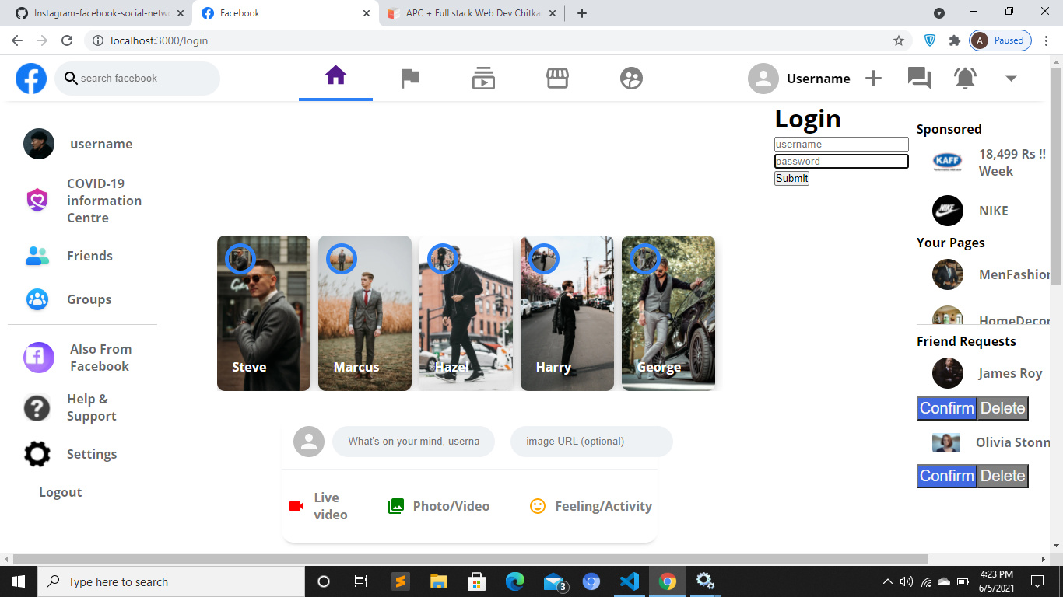Click the Marketplace store icon
This screenshot has width=1063, height=597.
tap(557, 79)
